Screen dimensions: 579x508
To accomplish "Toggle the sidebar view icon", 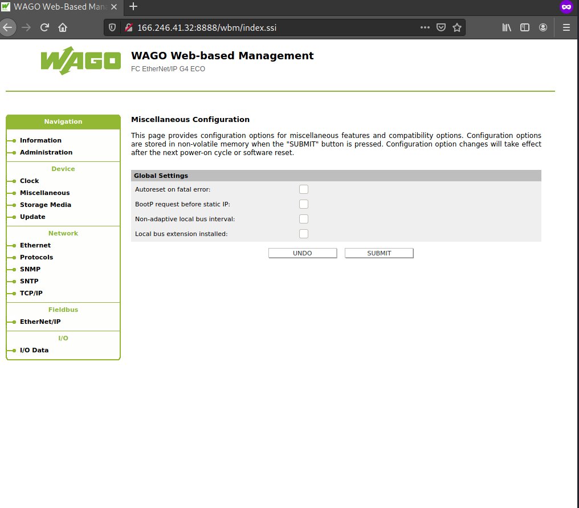I will click(525, 27).
